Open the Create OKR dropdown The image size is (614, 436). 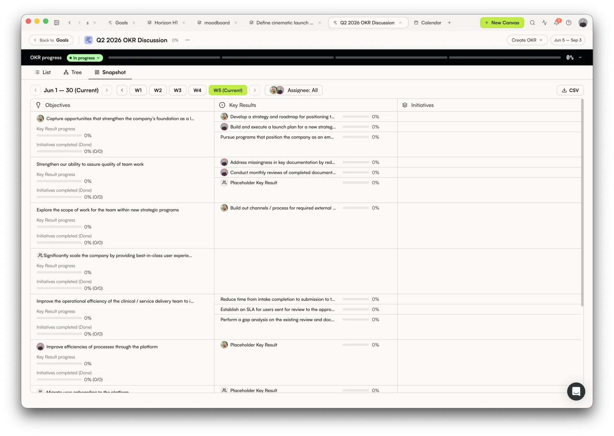[527, 40]
